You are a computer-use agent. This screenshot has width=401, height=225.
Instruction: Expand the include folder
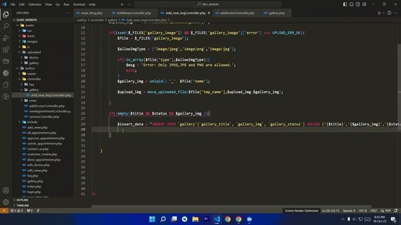(32, 122)
